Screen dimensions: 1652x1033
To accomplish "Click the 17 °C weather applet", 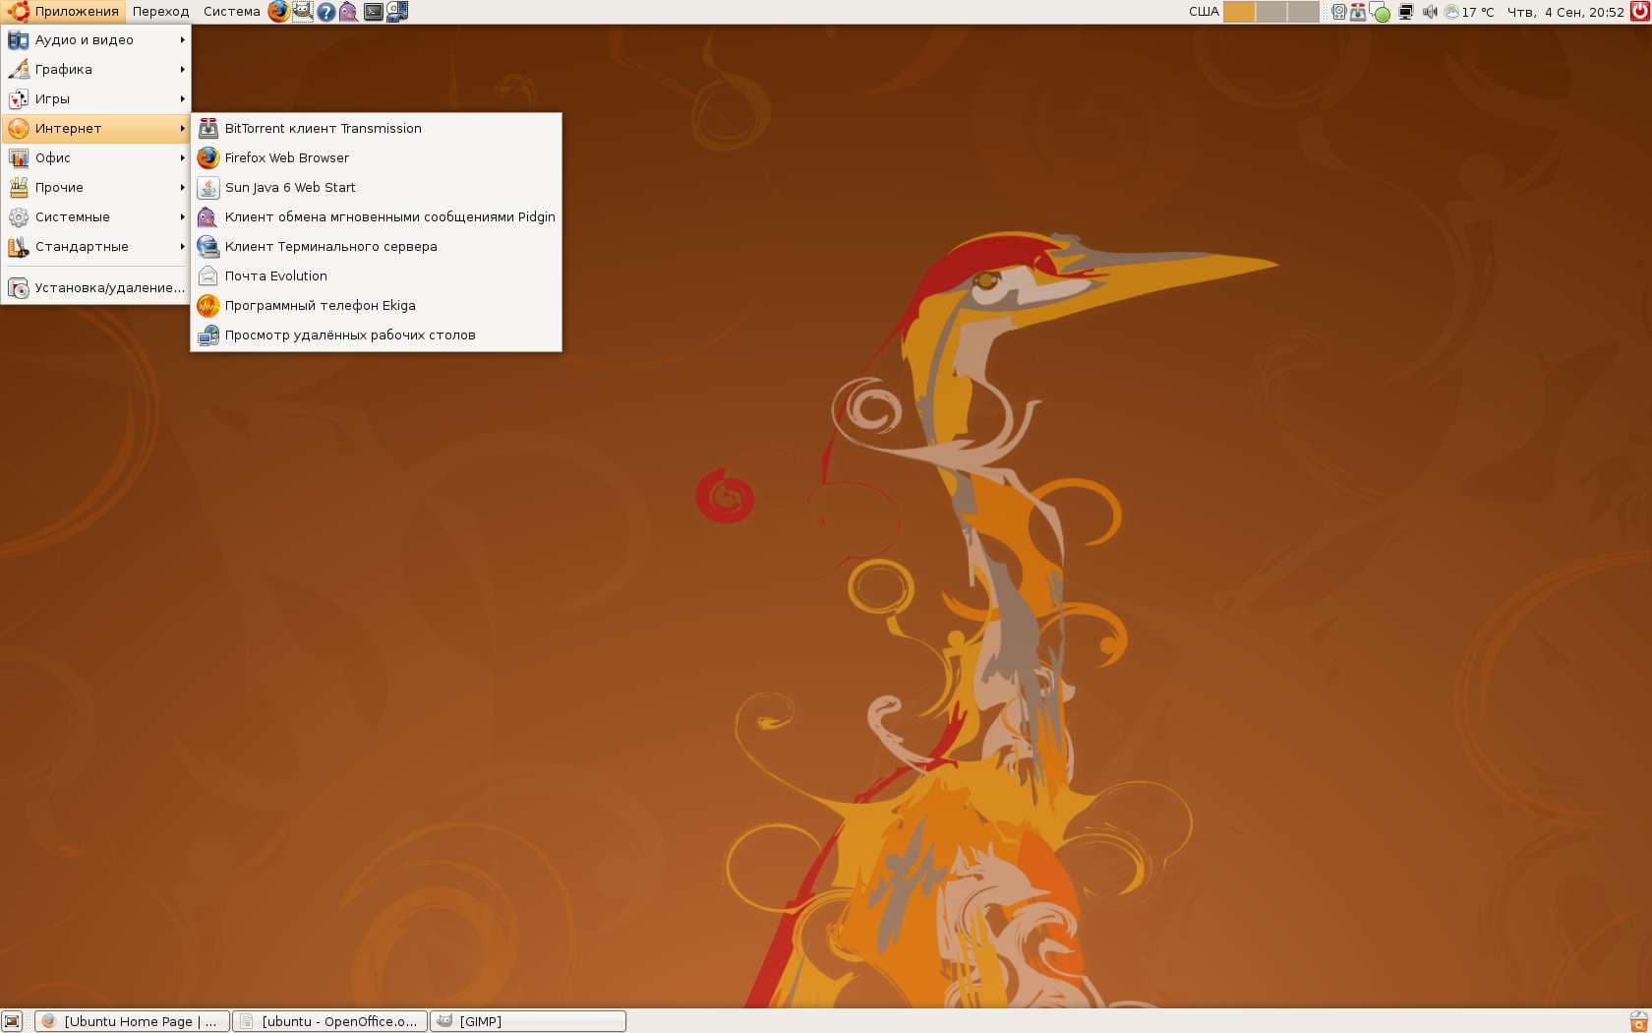I will [x=1469, y=12].
